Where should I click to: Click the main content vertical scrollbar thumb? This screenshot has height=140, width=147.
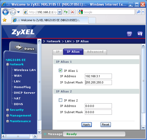(143, 81)
